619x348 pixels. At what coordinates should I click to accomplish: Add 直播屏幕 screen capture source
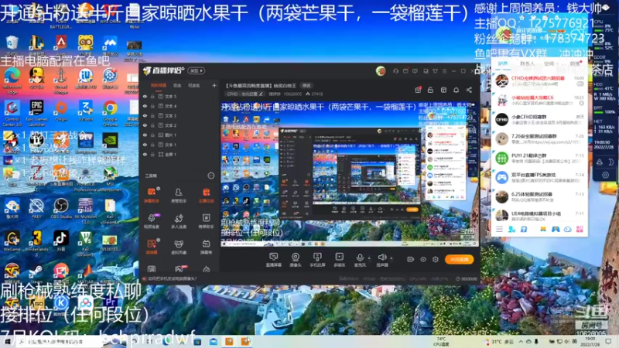click(273, 260)
